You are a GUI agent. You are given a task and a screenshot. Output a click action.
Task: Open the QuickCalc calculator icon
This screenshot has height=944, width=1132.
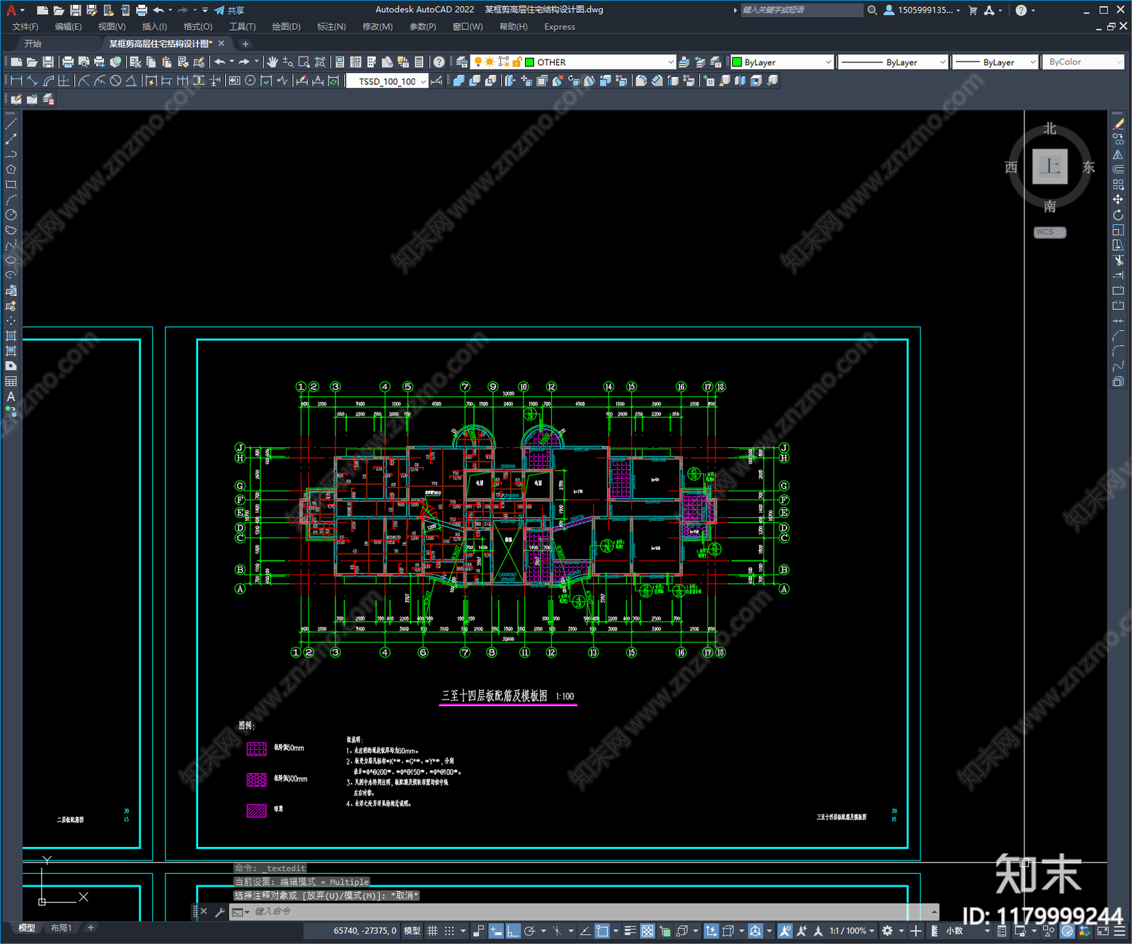(420, 62)
